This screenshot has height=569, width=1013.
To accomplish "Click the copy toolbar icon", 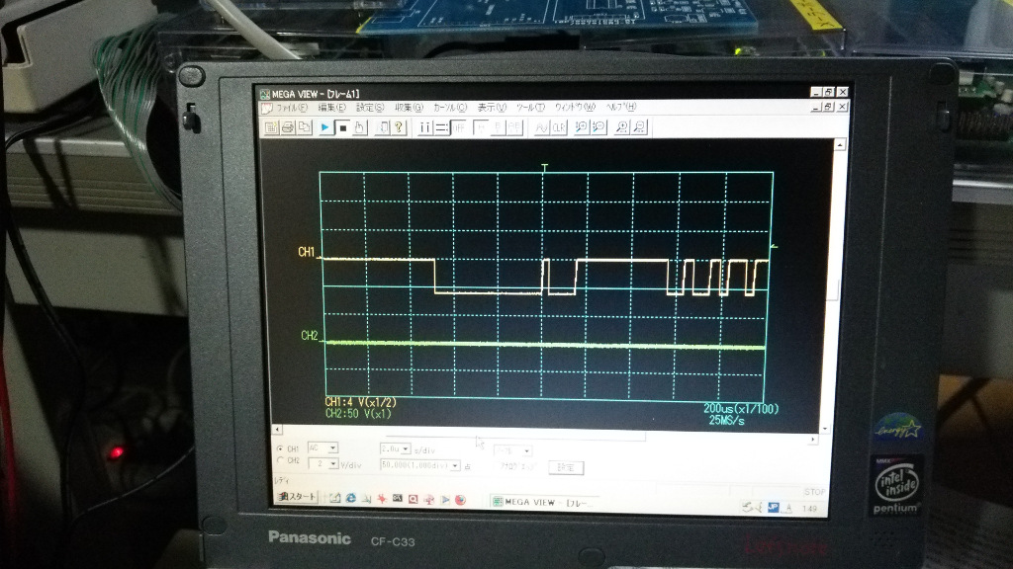I will 304,127.
